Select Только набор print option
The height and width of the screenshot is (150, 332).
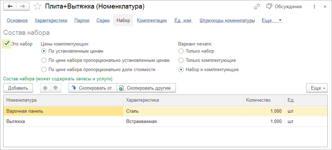tap(181, 51)
